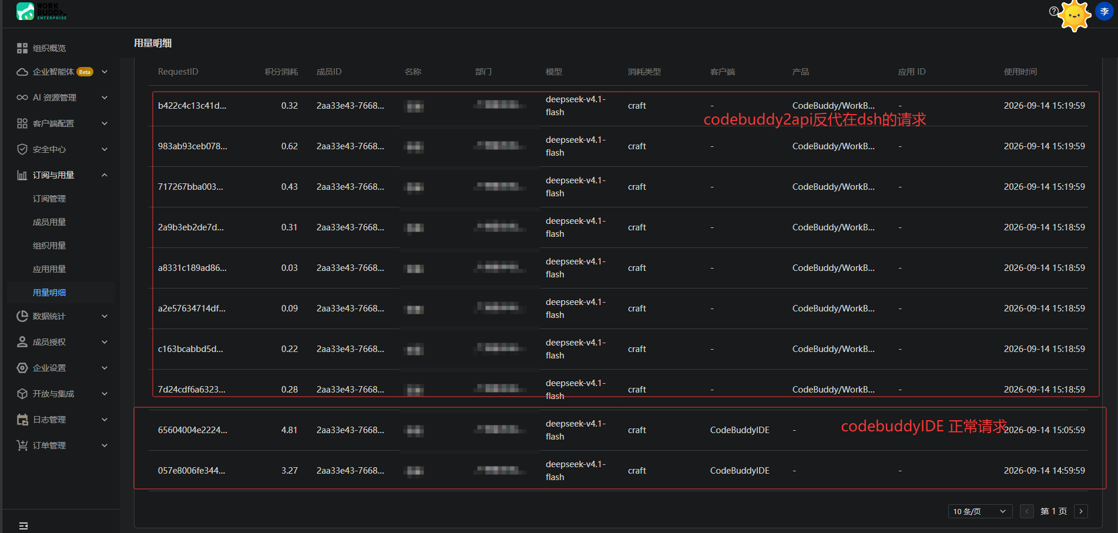Viewport: 1118px width, 533px height.
Task: Click CodeBuddyIDE client in 057e8006fe344 row
Action: pyautogui.click(x=740, y=471)
